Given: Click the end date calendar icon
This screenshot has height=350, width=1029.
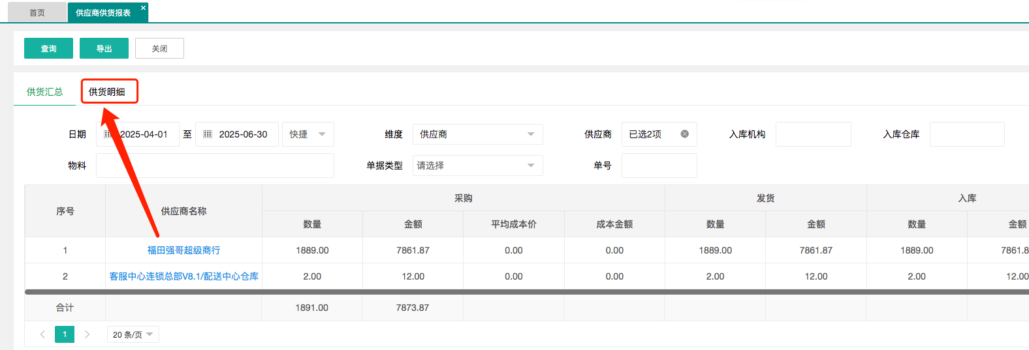Looking at the screenshot, I should coord(208,134).
